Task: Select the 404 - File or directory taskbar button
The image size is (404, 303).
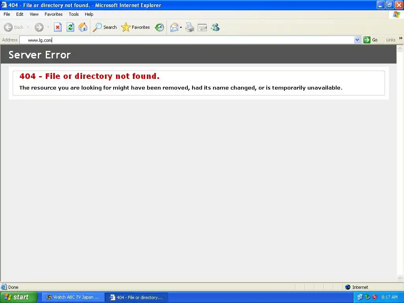Action: (x=137, y=297)
